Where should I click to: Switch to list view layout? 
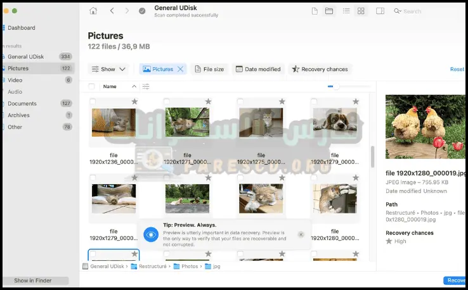point(346,11)
